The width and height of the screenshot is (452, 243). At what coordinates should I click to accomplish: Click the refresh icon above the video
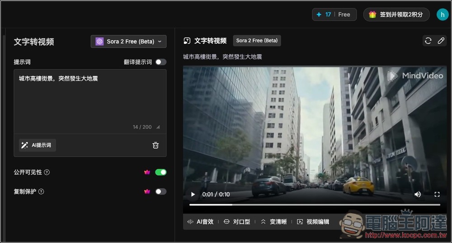tap(428, 41)
